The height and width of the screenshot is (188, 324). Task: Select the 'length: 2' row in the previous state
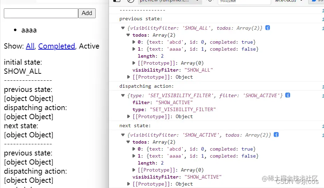click(x=150, y=56)
